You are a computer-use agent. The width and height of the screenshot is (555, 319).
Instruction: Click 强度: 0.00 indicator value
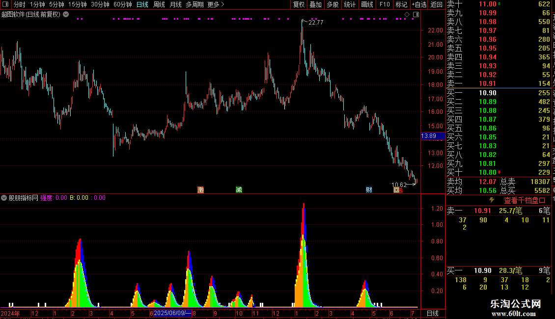[54, 198]
